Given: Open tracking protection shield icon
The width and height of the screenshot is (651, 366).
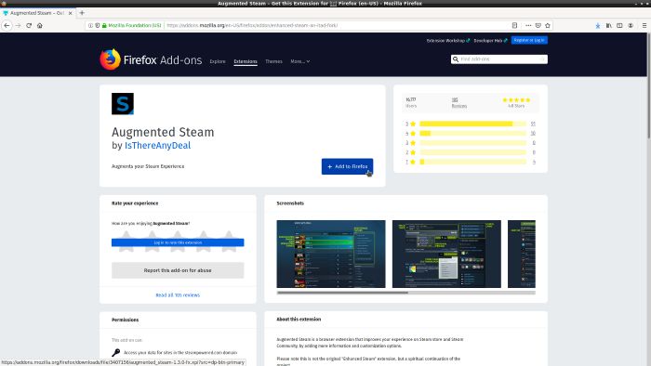Looking at the screenshot, I should [x=97, y=25].
